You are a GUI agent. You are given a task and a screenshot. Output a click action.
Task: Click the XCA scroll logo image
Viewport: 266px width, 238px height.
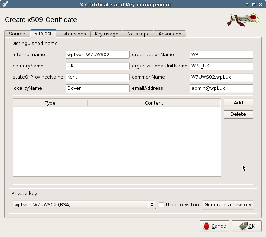[243, 20]
